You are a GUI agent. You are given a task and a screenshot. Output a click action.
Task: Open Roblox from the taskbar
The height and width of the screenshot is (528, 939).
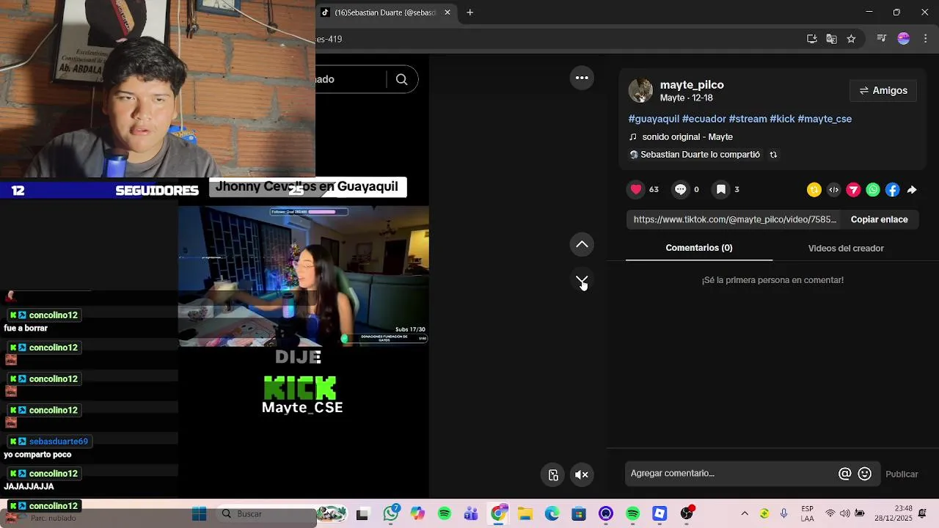(660, 514)
